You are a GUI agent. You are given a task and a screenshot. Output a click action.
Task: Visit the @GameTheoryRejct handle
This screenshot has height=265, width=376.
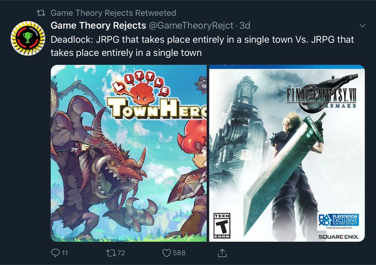(x=191, y=25)
